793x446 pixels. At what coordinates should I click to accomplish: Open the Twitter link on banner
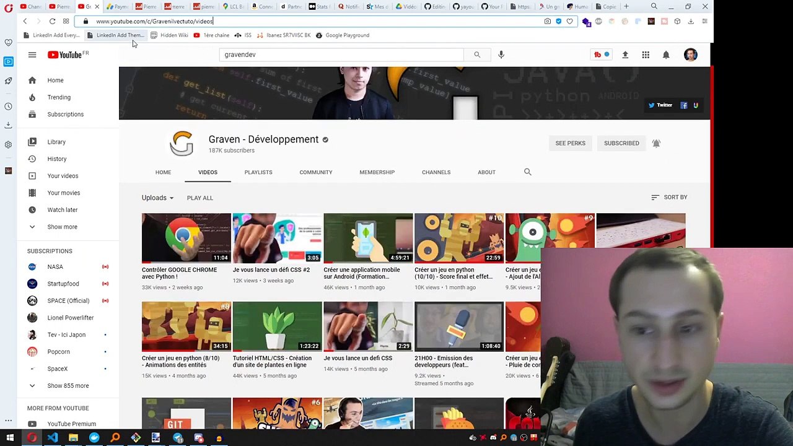(660, 105)
